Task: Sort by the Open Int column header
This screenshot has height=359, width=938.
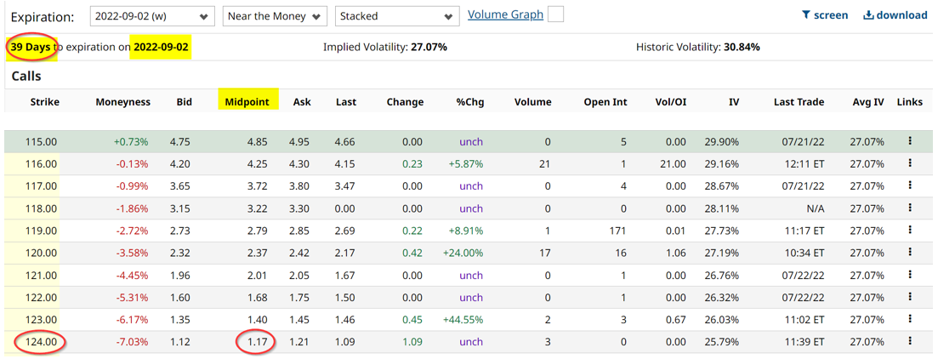Action: point(605,102)
